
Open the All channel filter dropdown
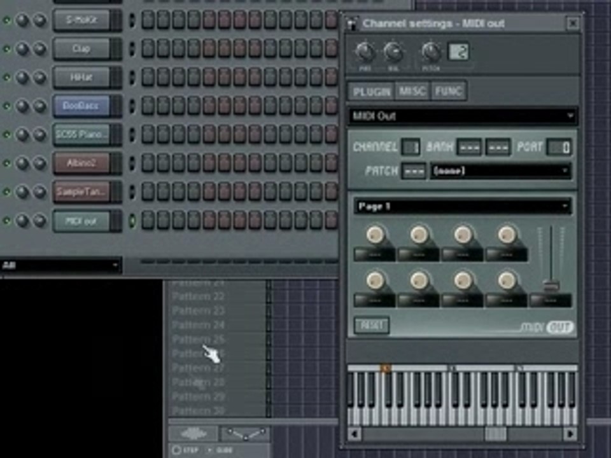click(60, 266)
